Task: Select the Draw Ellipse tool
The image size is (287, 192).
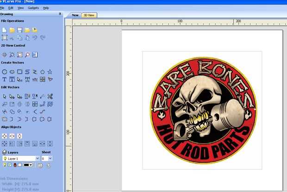Action: 12,72
